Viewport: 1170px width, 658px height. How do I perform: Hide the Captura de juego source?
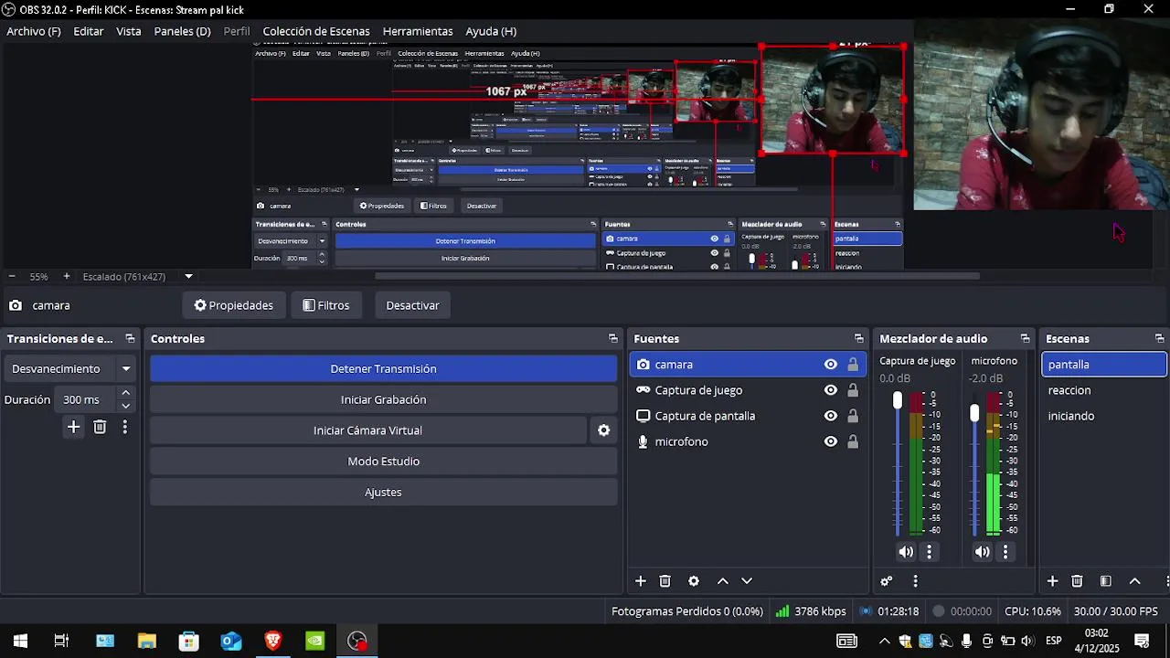[830, 390]
